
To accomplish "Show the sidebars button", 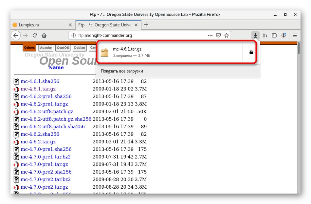I will coord(274,36).
